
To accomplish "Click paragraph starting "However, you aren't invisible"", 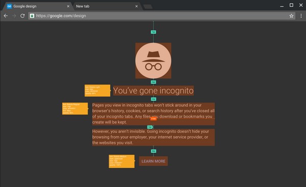I will (x=154, y=137).
